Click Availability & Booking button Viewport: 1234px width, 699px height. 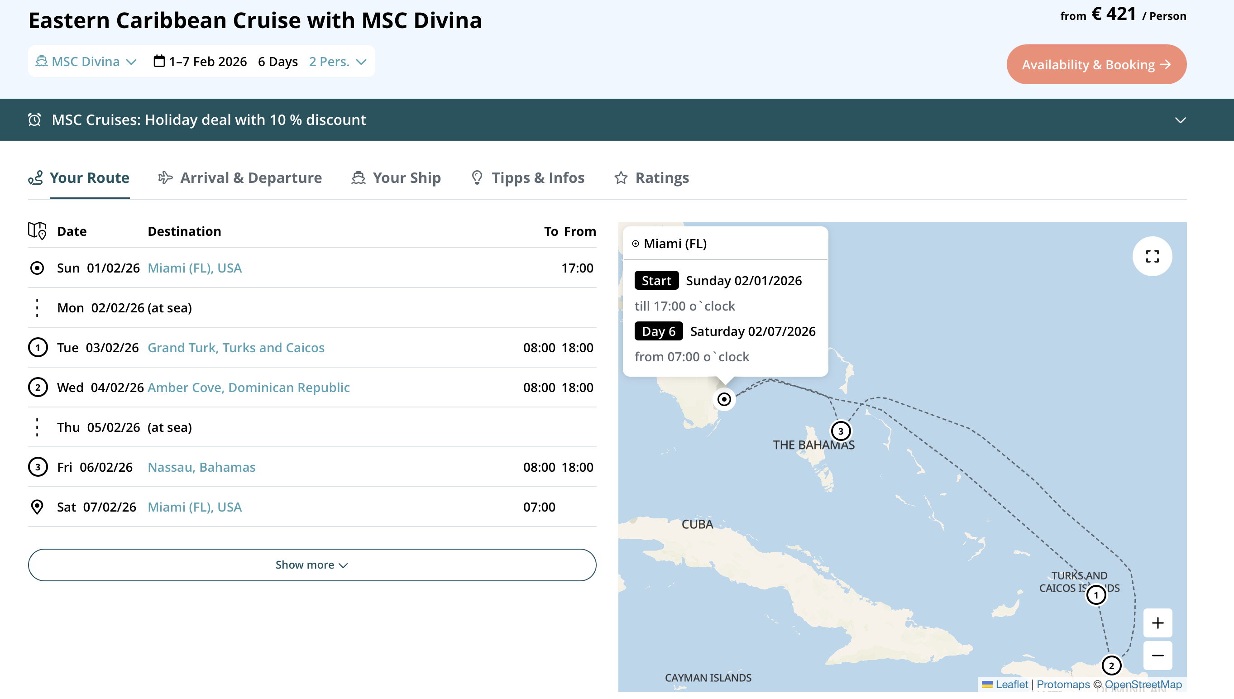(x=1096, y=64)
